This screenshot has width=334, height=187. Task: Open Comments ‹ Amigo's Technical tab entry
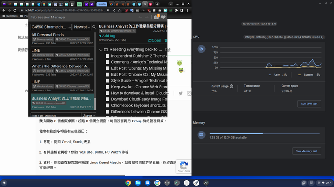coord(137,62)
